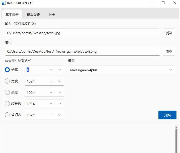Click the log output text area

pos(87,139)
